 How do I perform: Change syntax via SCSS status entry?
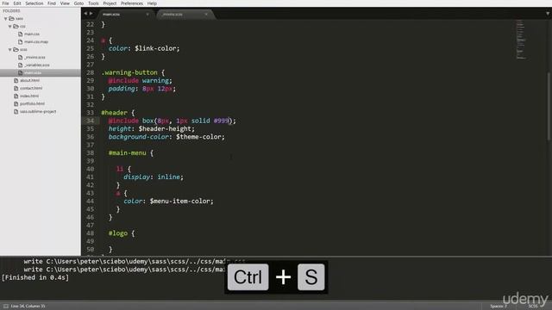tap(533, 307)
